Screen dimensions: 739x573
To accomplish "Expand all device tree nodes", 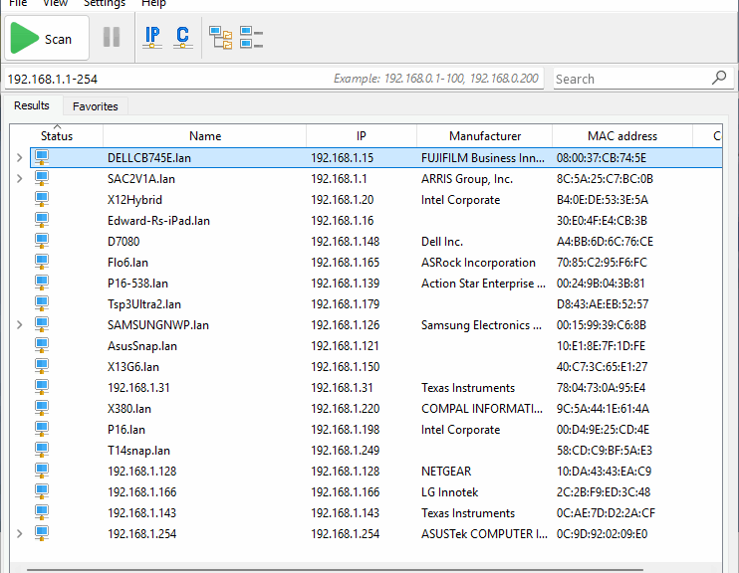I will pyautogui.click(x=220, y=38).
